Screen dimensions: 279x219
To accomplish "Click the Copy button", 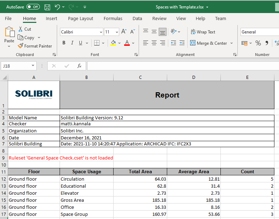I will (26, 38).
